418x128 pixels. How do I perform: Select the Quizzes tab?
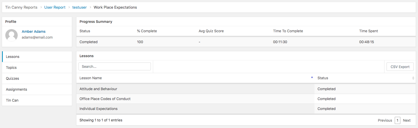[13, 78]
